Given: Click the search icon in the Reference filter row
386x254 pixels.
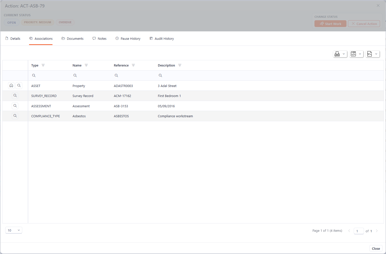Looking at the screenshot, I should tap(116, 75).
